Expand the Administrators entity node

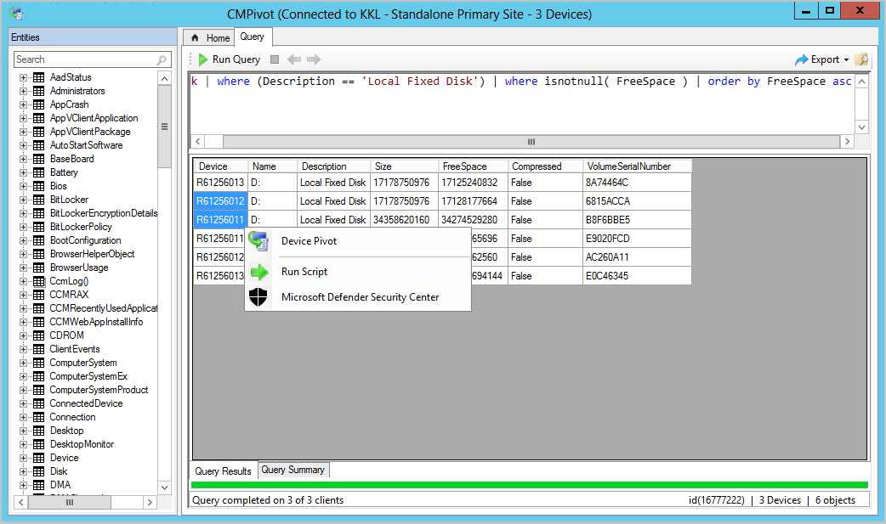click(x=23, y=91)
